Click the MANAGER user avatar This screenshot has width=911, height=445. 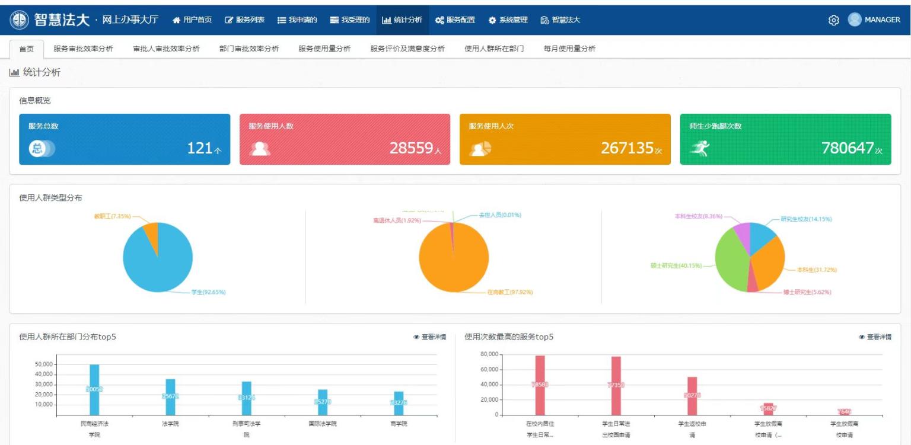[855, 20]
